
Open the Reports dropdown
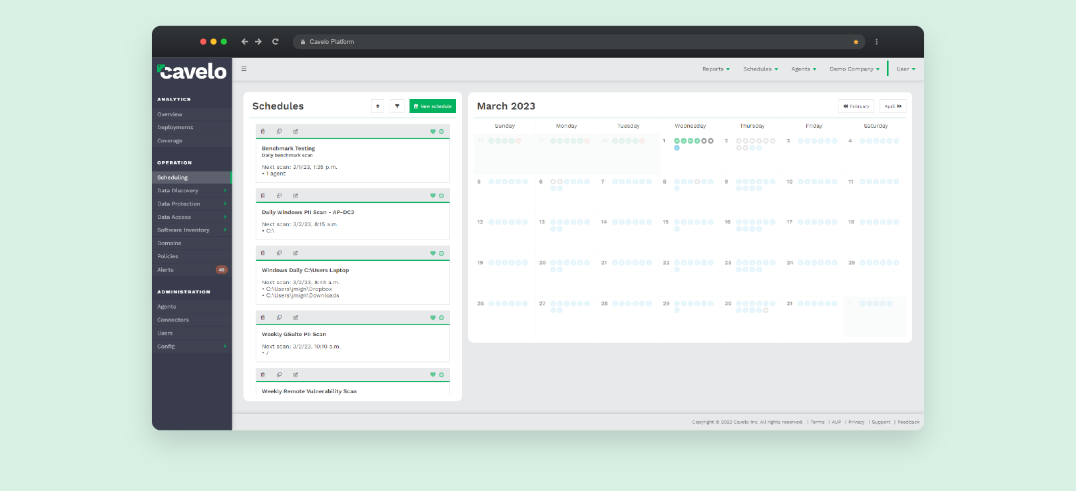tap(716, 69)
